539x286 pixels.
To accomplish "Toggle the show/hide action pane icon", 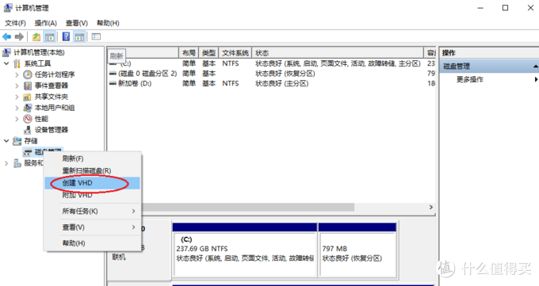I will [x=79, y=36].
